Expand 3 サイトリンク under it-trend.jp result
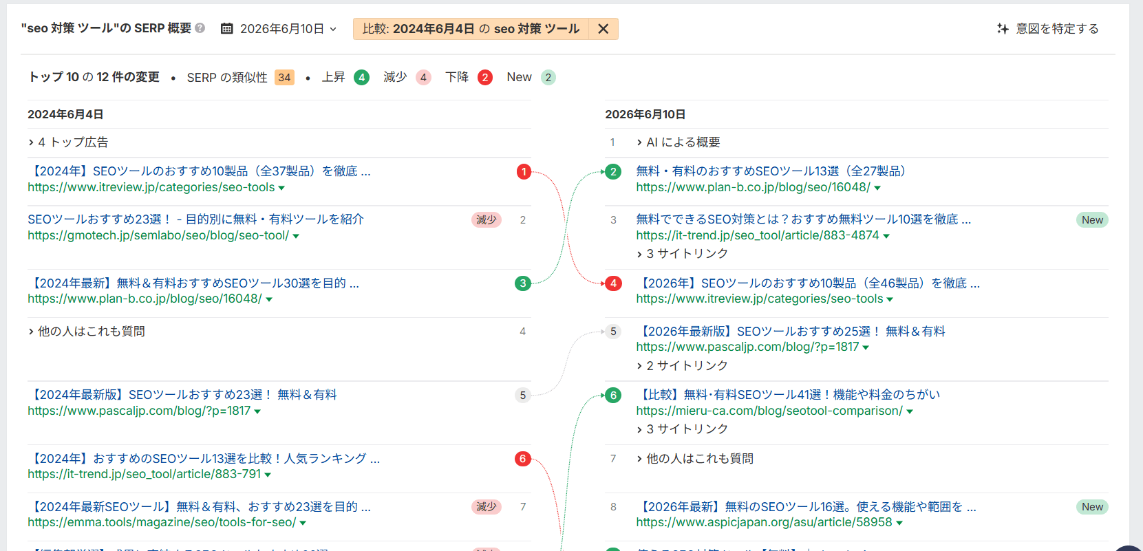Image resolution: width=1143 pixels, height=551 pixels. 682,254
